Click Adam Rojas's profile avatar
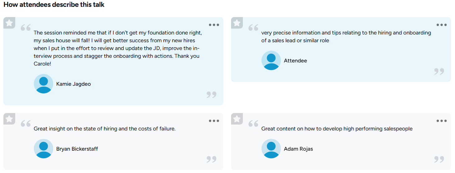This screenshot has width=455, height=173. tap(271, 149)
